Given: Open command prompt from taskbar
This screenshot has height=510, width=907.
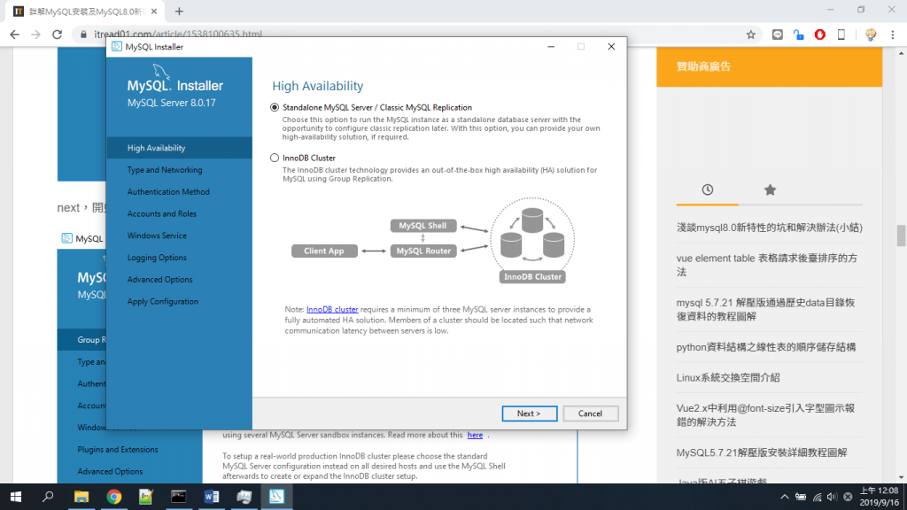Looking at the screenshot, I should [x=179, y=497].
